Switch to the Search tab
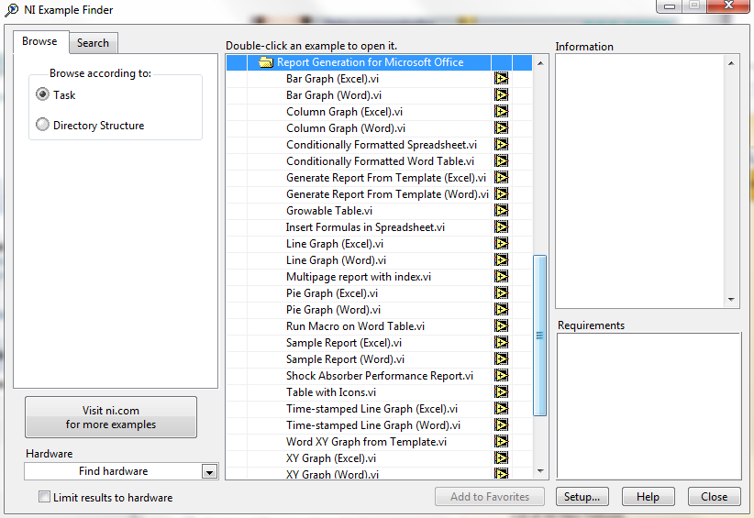Image resolution: width=754 pixels, height=518 pixels. click(x=93, y=43)
